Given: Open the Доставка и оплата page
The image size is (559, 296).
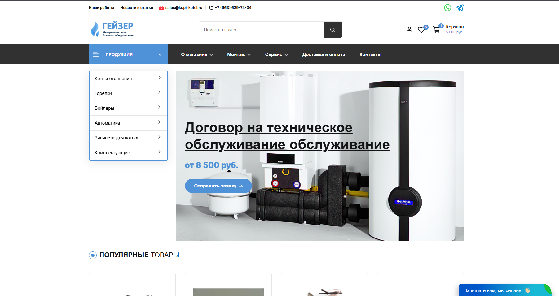Looking at the screenshot, I should [324, 54].
